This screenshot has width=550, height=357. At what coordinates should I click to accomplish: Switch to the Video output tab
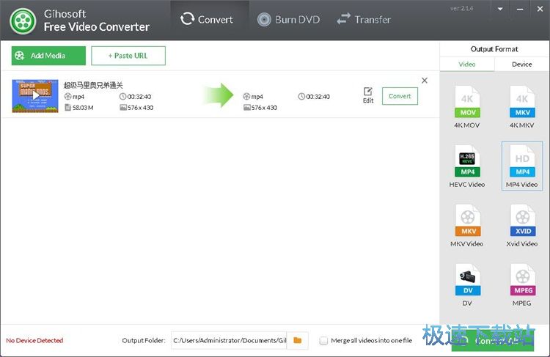467,65
